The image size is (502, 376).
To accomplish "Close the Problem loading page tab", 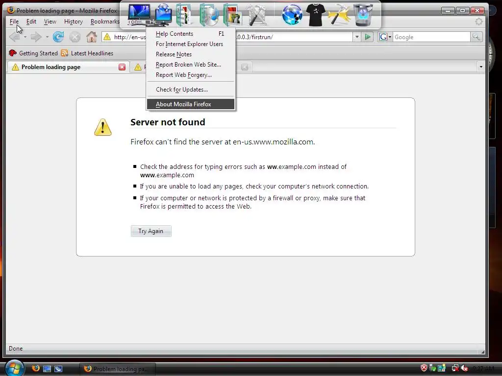I will click(122, 67).
